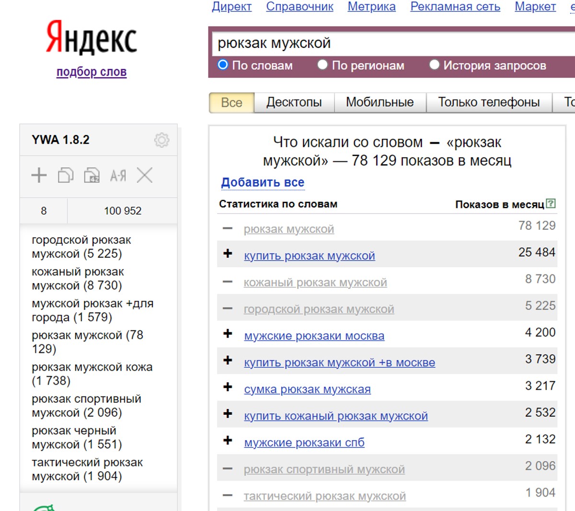This screenshot has width=575, height=511.
Task: Select YWA entry 'городской рюкзак мужской (5 225)'
Action: (81, 247)
